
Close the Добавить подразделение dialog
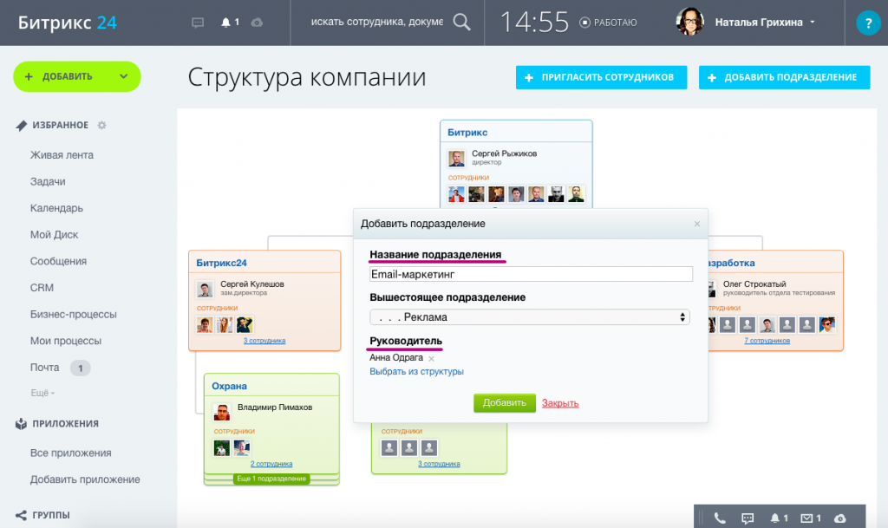[697, 224]
